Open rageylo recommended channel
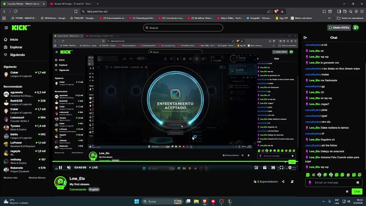 tap(24, 153)
